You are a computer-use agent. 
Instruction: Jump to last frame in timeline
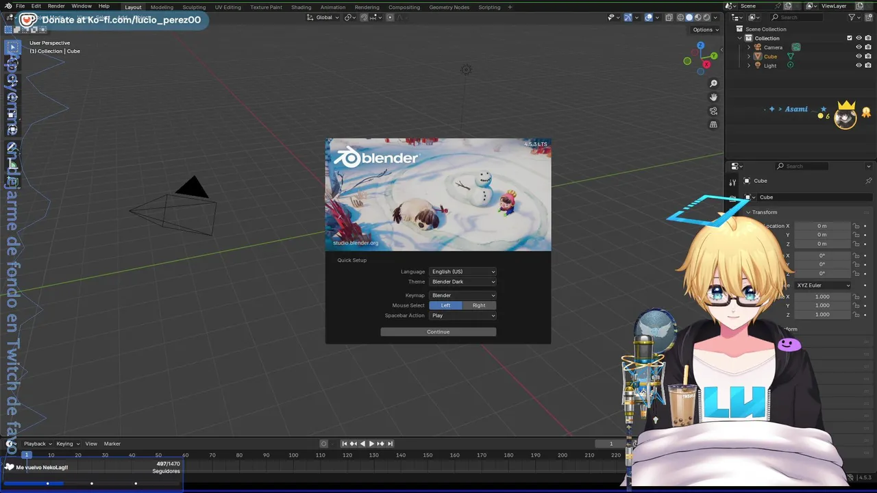(390, 444)
